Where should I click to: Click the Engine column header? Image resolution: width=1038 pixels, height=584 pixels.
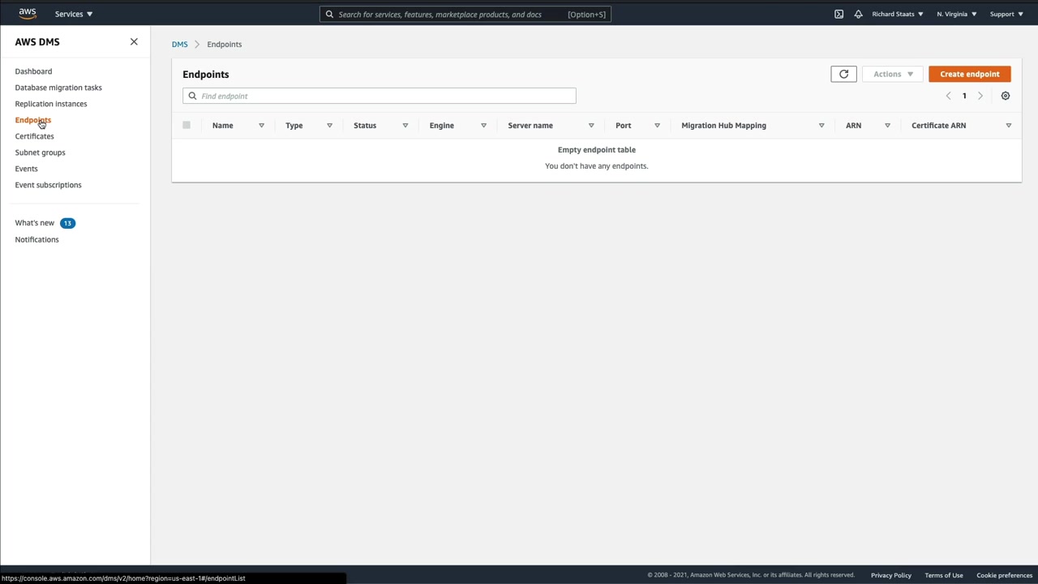[x=442, y=126]
